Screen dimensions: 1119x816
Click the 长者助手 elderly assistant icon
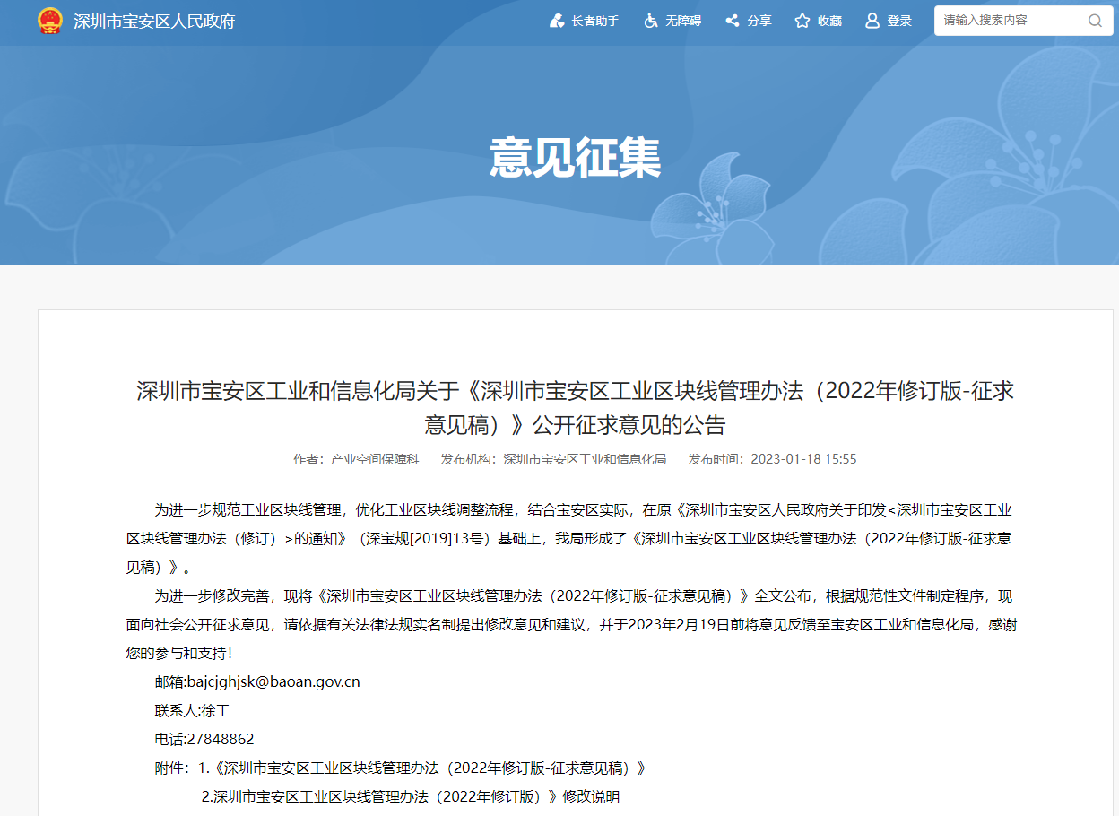(x=557, y=21)
